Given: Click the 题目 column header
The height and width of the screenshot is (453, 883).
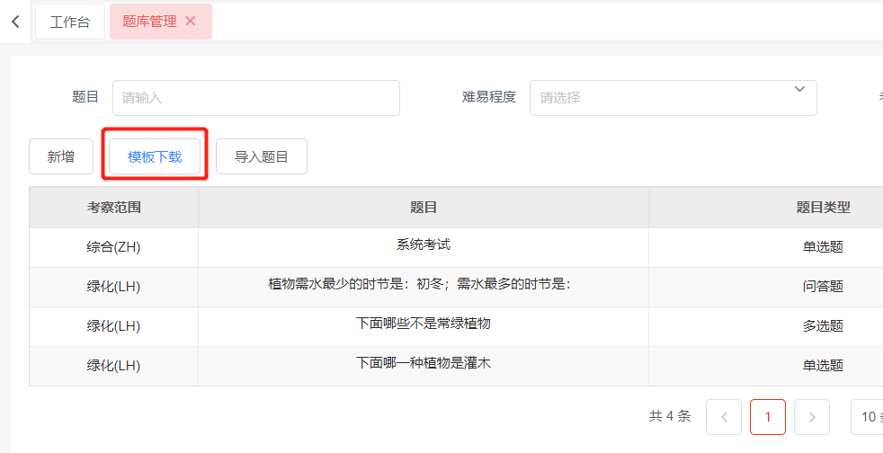Looking at the screenshot, I should (x=424, y=208).
